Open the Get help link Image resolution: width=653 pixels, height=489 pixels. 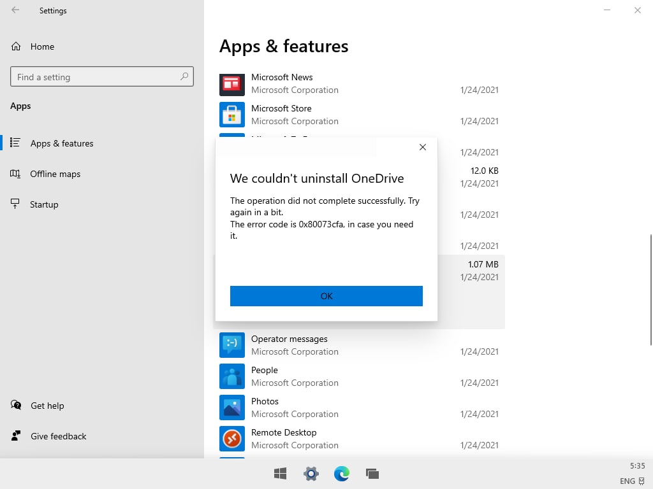point(47,406)
